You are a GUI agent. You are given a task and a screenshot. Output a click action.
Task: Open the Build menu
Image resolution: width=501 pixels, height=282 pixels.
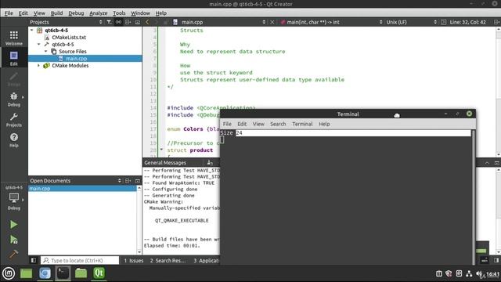56,13
